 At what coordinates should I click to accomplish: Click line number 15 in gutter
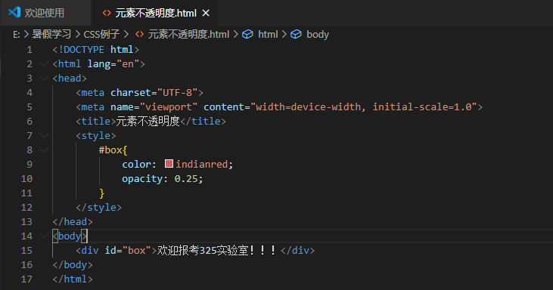[x=26, y=250]
